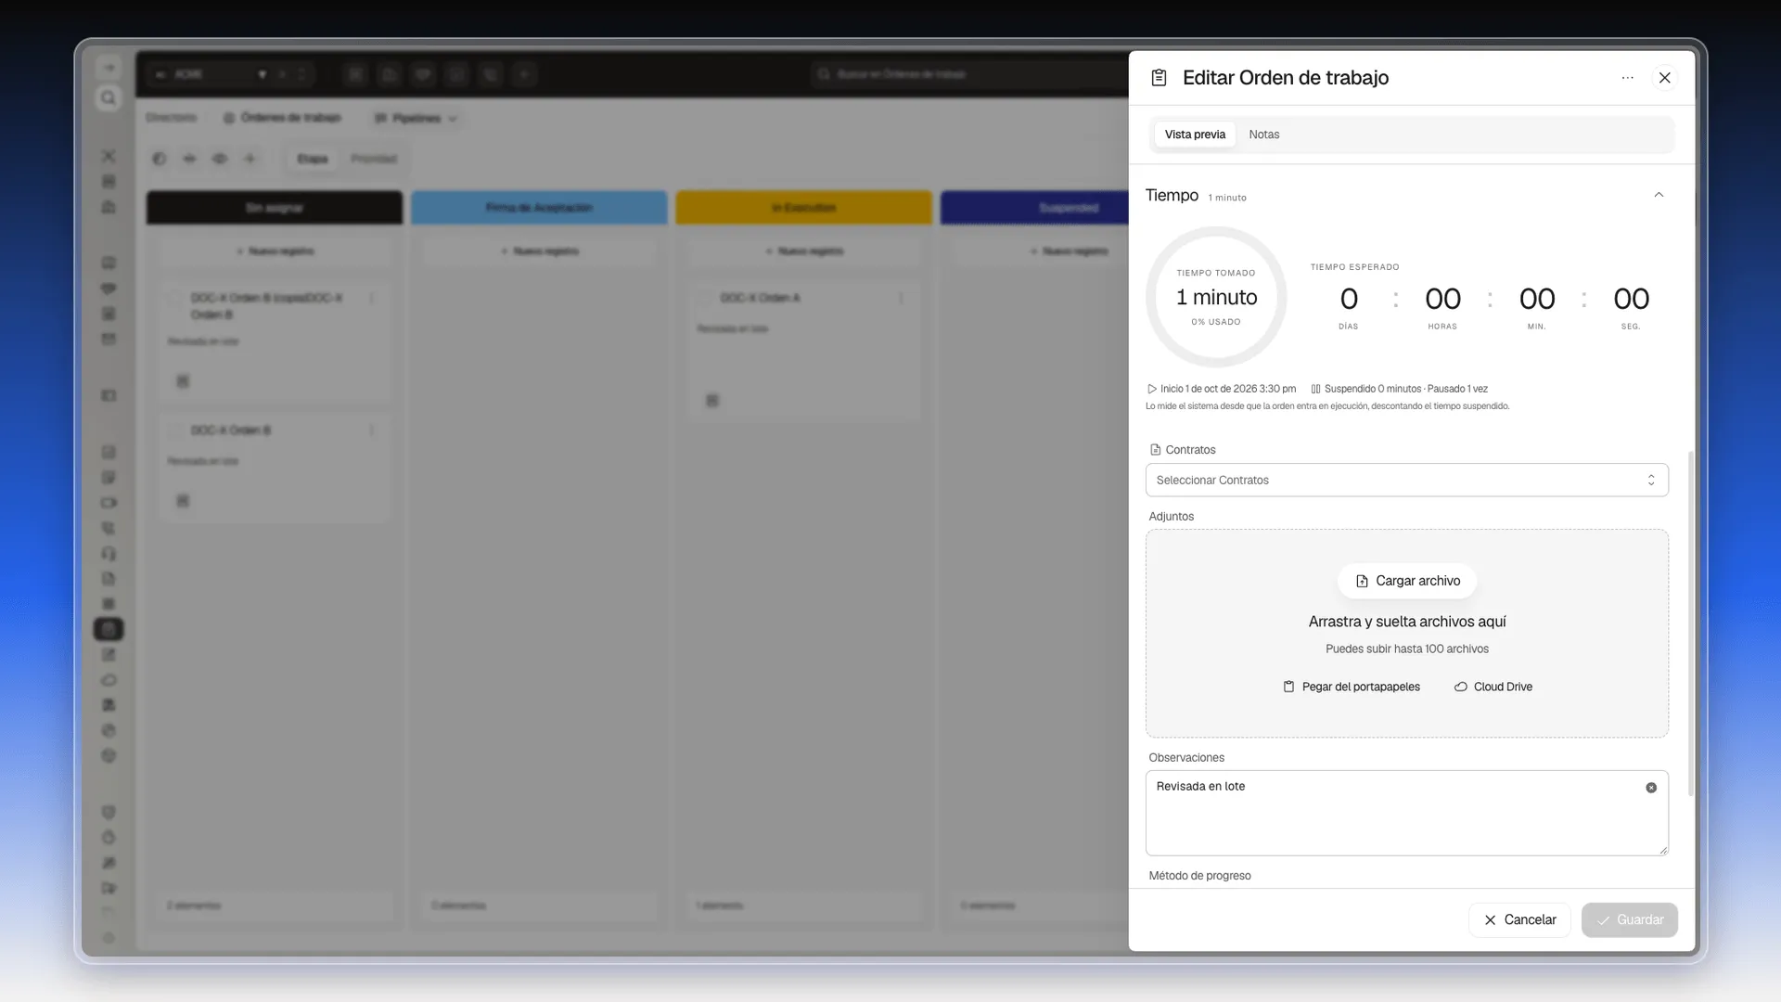Clear the Observaciones text with the x icon
This screenshot has width=1781, height=1002.
(x=1651, y=788)
